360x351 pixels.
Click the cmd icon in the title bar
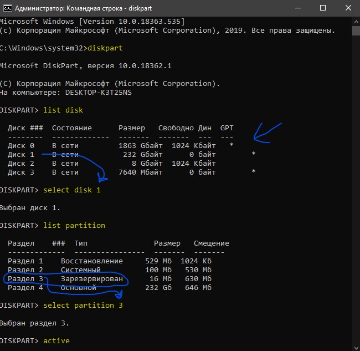point(7,8)
